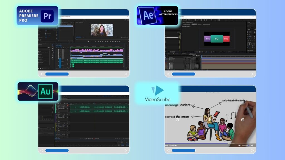Click the blue scrollbar under the Premiere Pro screenshot
This screenshot has width=285, height=160.
[x=57, y=74]
